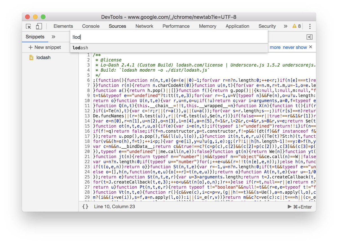This screenshot has height=243, width=338.
Task: Select the Snippets navigator tab
Action: tap(35, 37)
